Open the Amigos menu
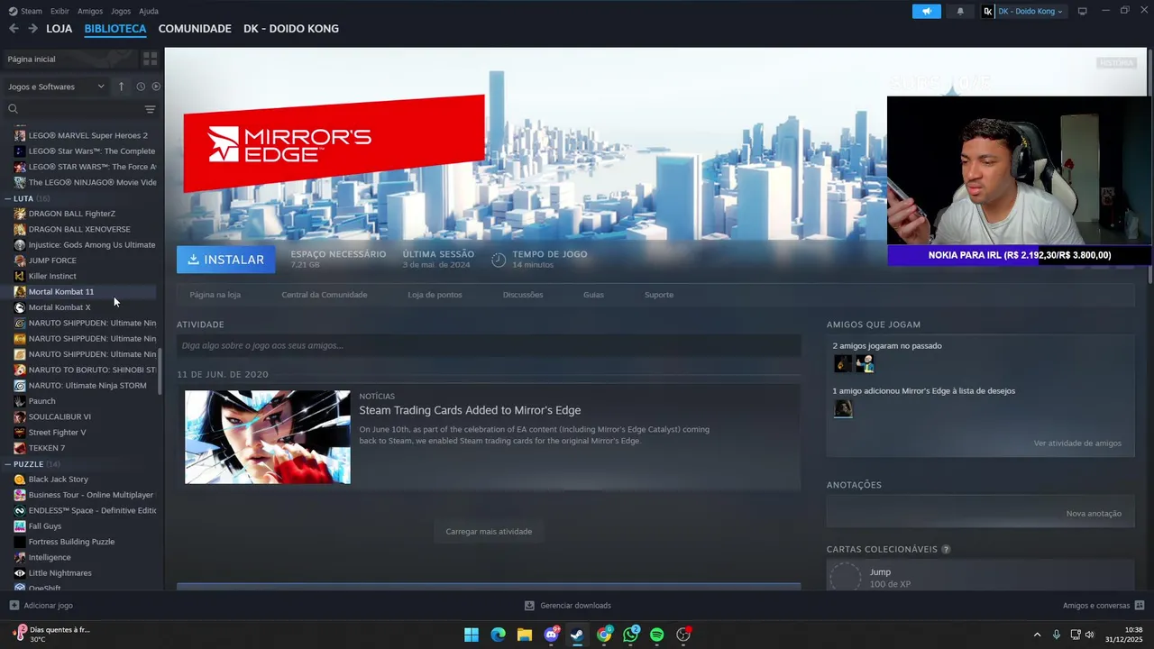Image resolution: width=1154 pixels, height=649 pixels. (90, 11)
